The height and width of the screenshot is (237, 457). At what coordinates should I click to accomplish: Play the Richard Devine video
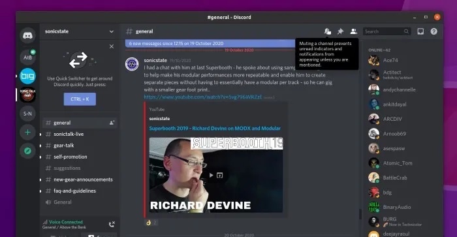pyautogui.click(x=211, y=175)
